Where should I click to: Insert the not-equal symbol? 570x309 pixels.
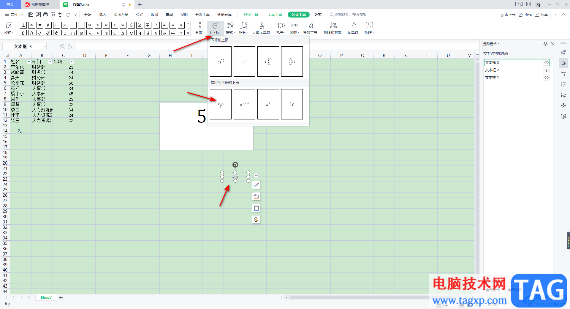(48, 25)
